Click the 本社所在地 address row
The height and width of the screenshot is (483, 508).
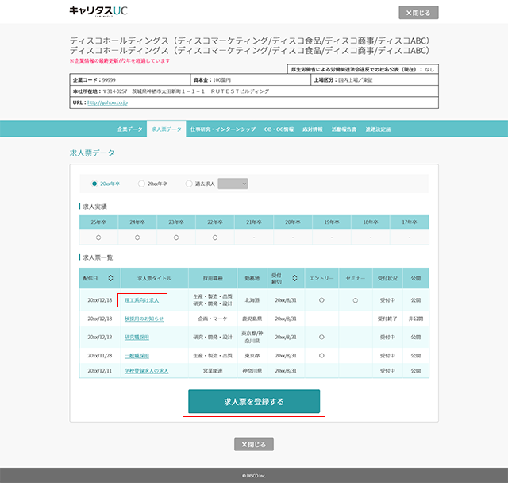(x=254, y=91)
